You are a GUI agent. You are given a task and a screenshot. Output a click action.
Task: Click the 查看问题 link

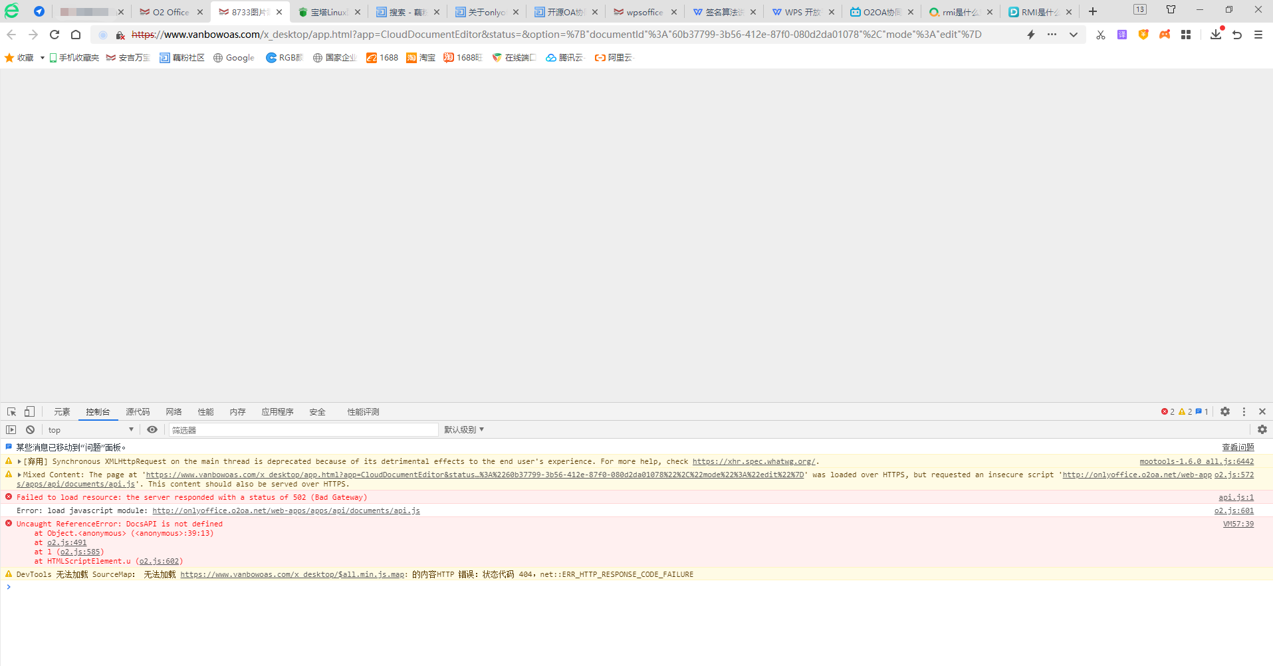(x=1238, y=447)
